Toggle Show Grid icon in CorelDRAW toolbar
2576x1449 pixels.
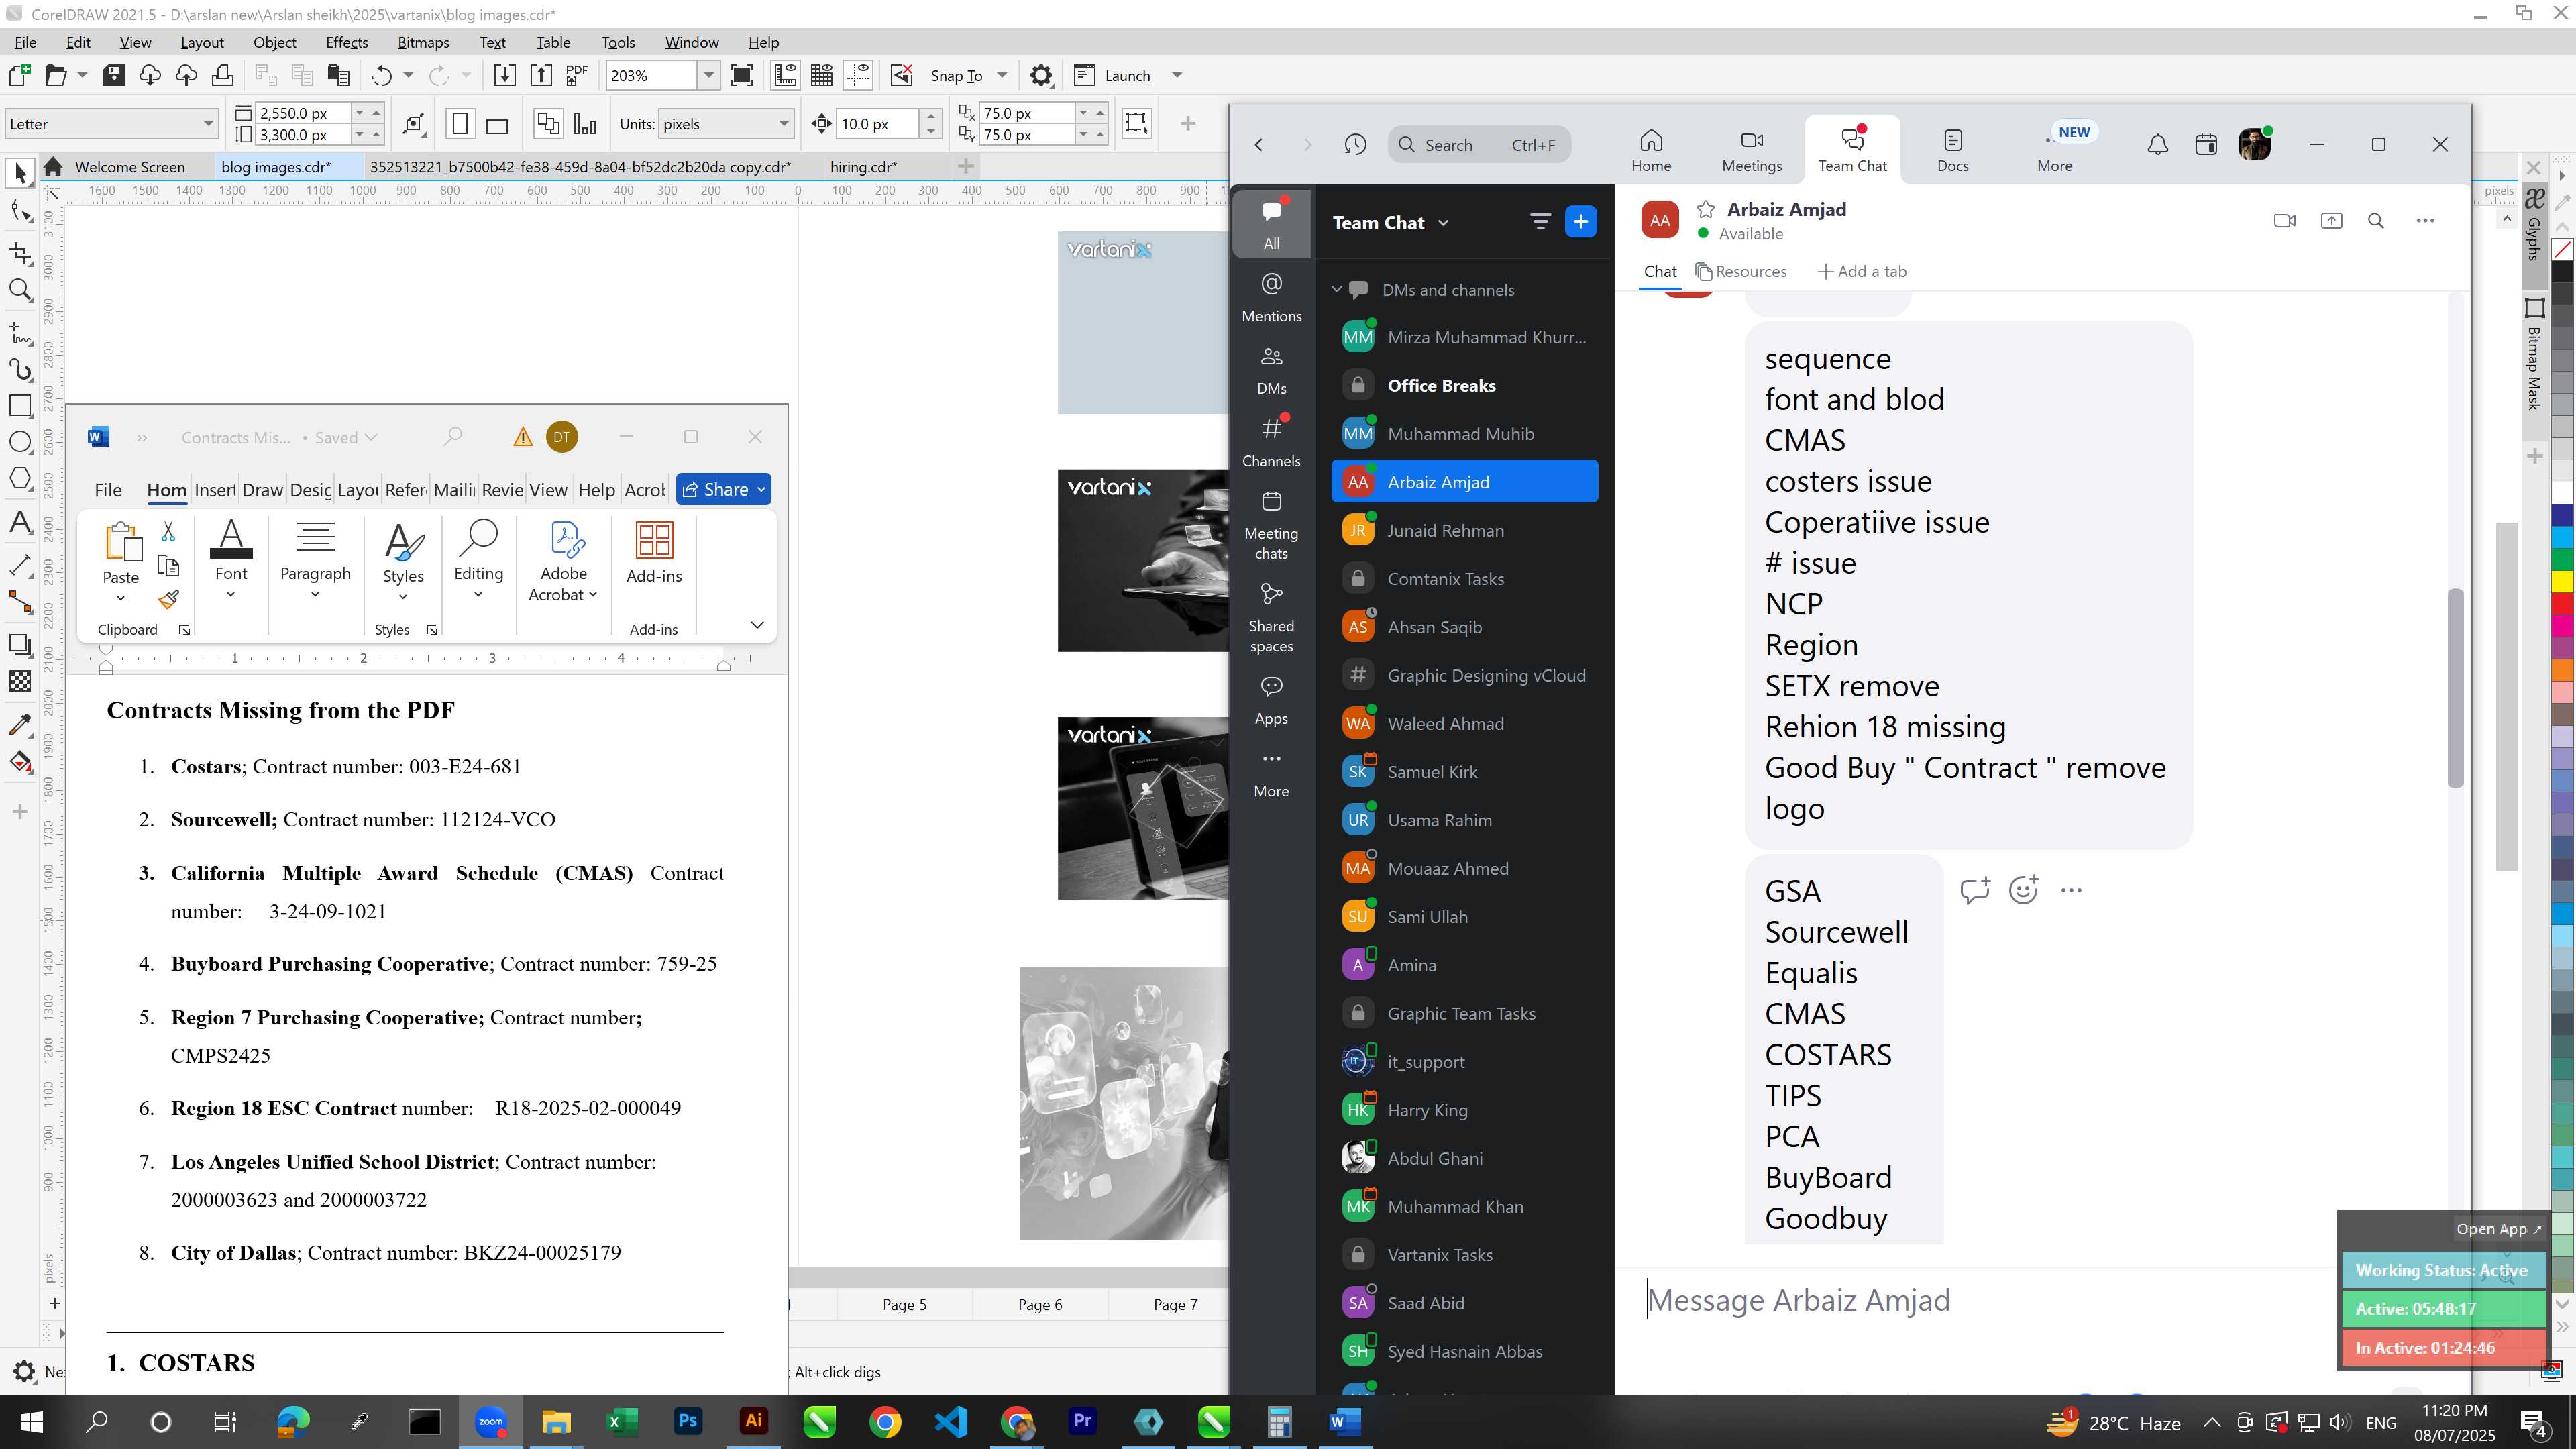coord(822,75)
